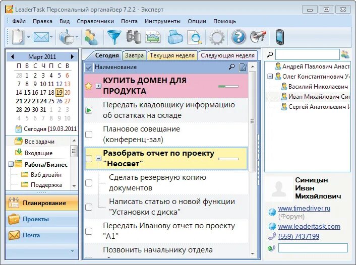Check Написать статью о новой функции checkbox

[89, 207]
